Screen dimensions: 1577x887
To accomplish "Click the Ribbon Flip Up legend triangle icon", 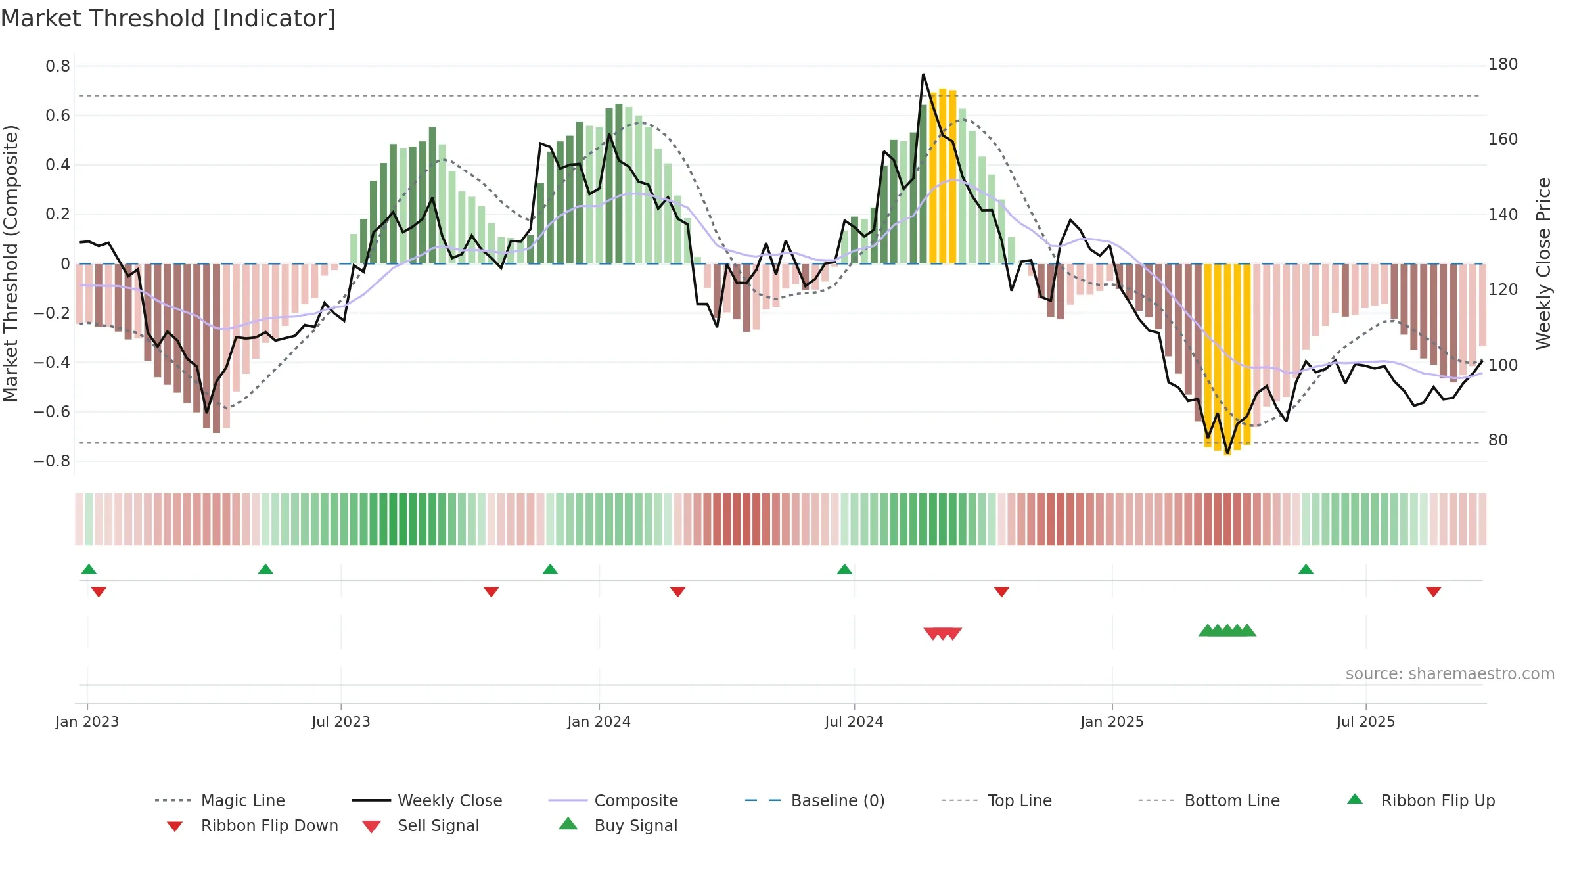I will pos(1355,799).
